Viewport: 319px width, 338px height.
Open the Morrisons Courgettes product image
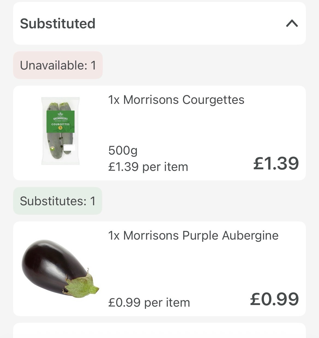(x=60, y=131)
